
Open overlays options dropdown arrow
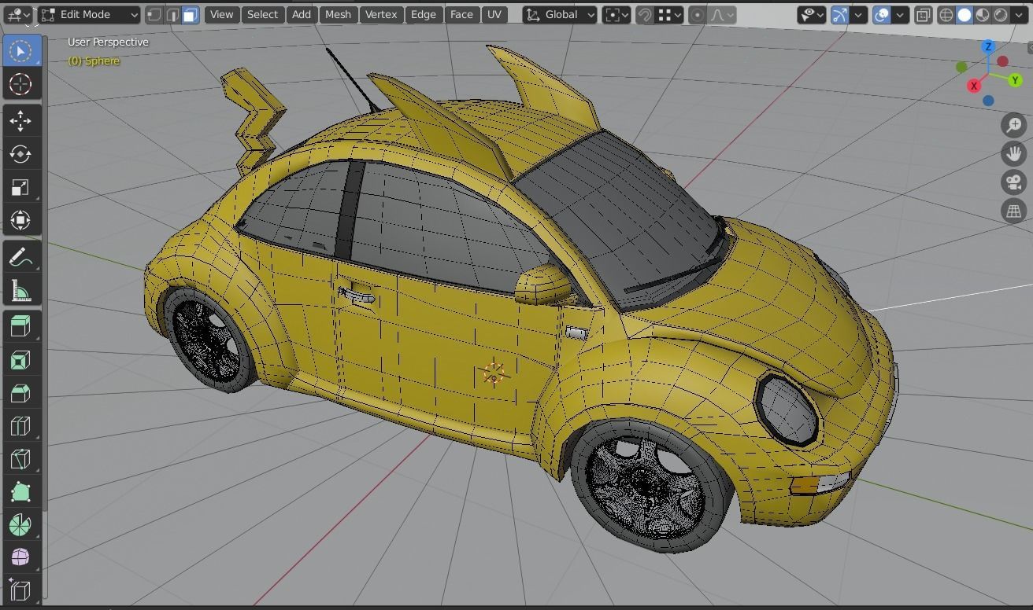(x=900, y=14)
